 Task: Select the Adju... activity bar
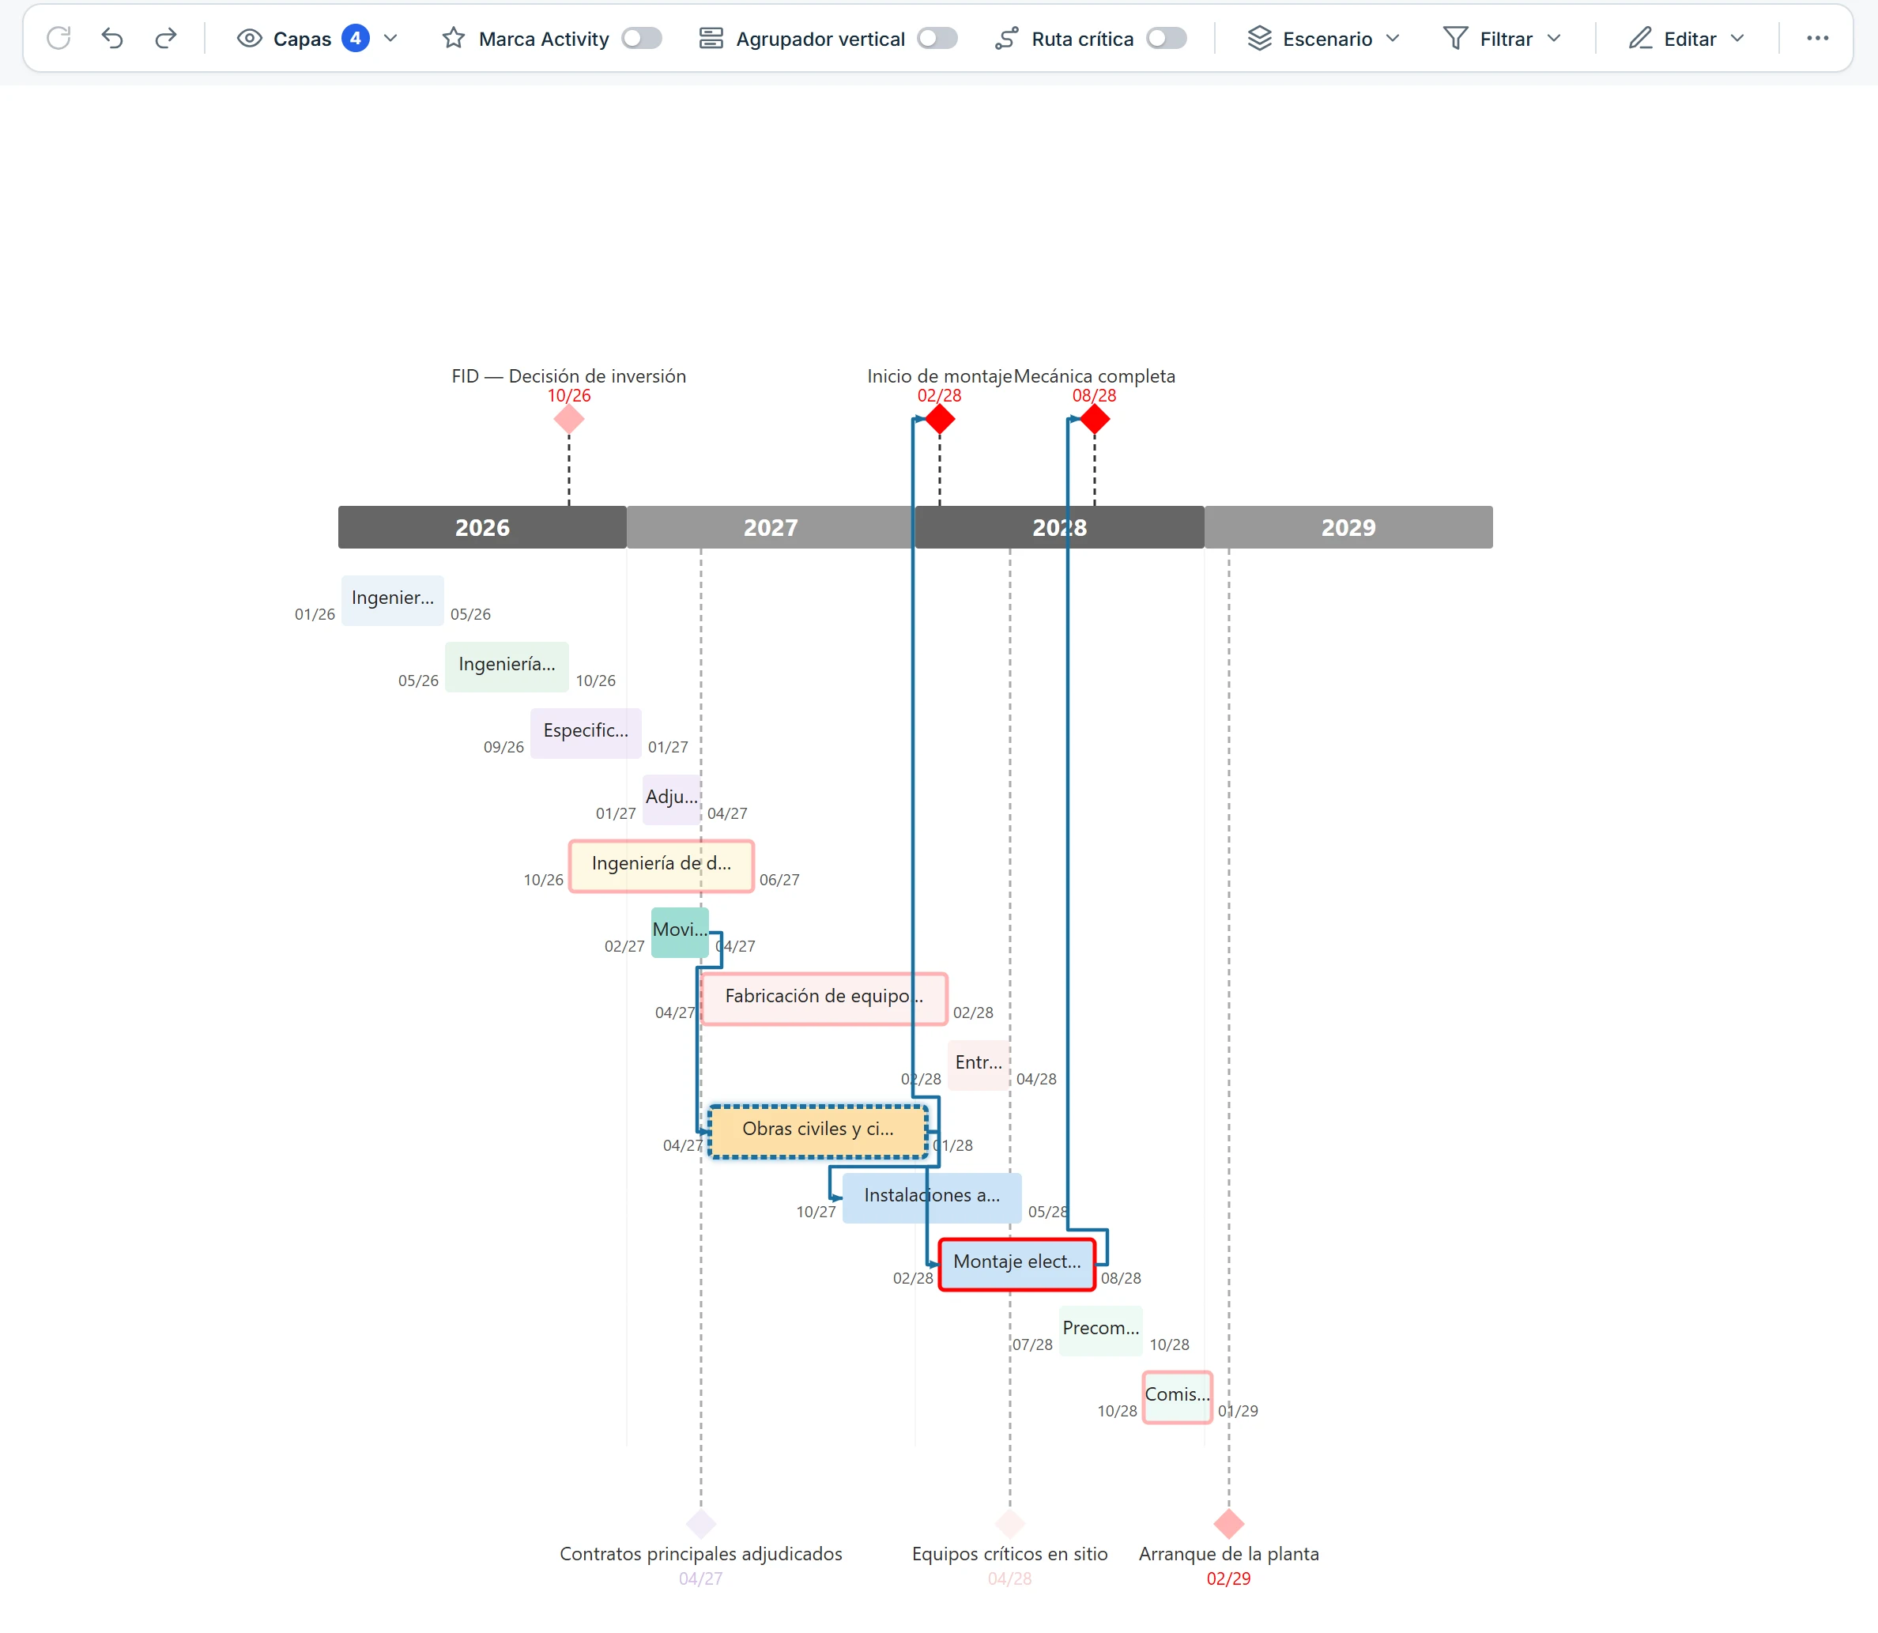(x=672, y=799)
